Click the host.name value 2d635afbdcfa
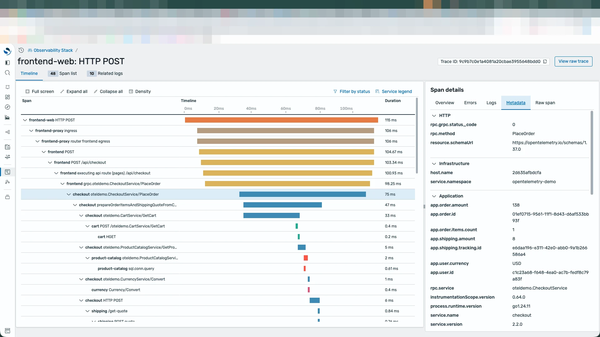This screenshot has height=337, width=600. click(527, 173)
